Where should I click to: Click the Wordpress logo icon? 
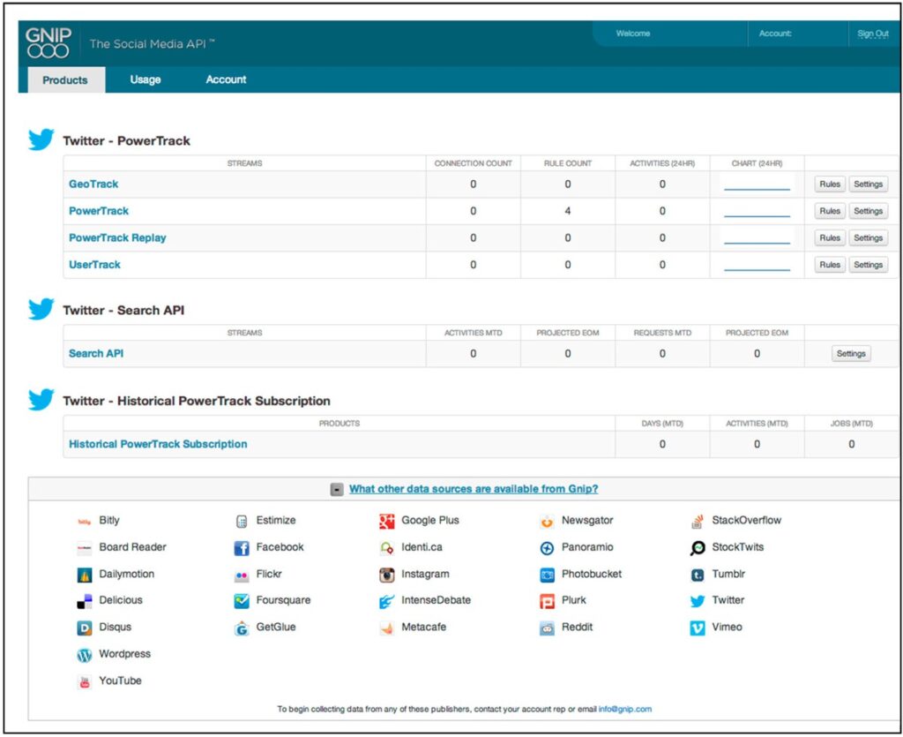(x=84, y=655)
